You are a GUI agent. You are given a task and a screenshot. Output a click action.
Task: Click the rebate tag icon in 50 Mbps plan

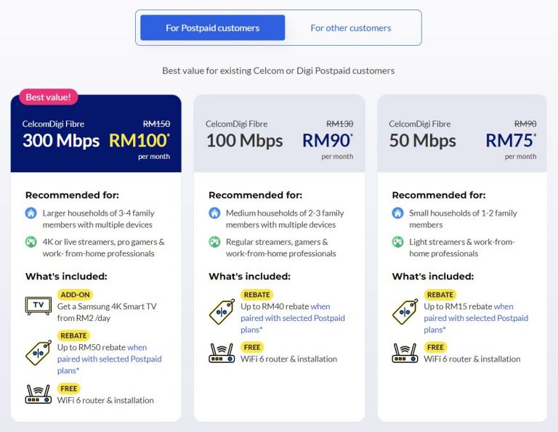(405, 311)
